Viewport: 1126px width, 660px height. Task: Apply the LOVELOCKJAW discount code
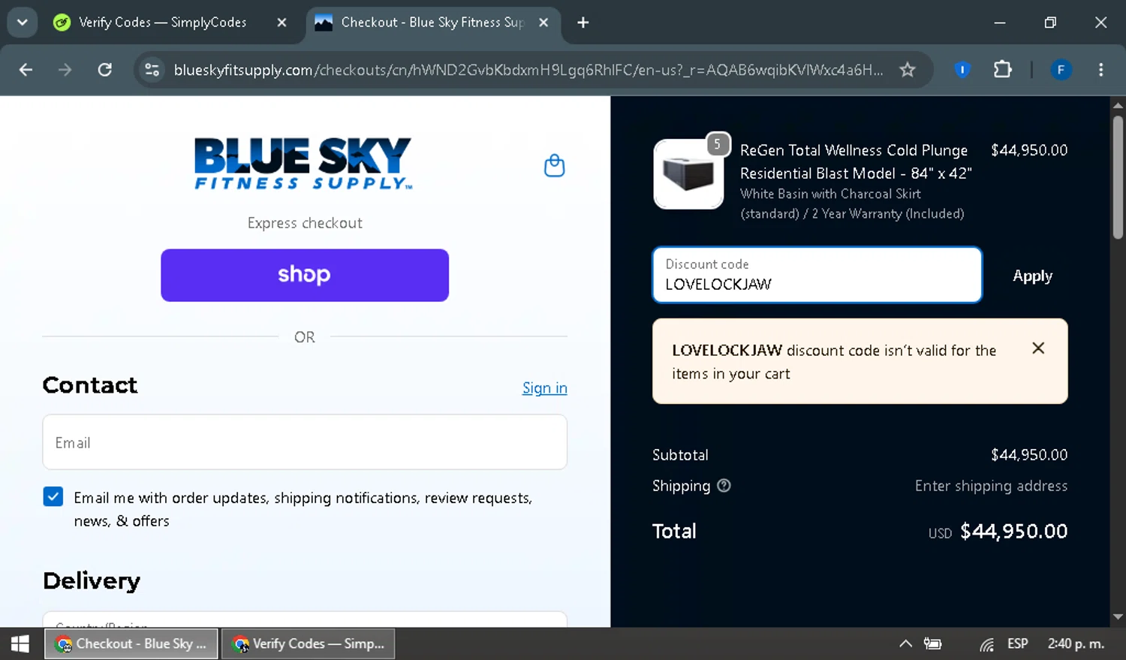point(1032,276)
